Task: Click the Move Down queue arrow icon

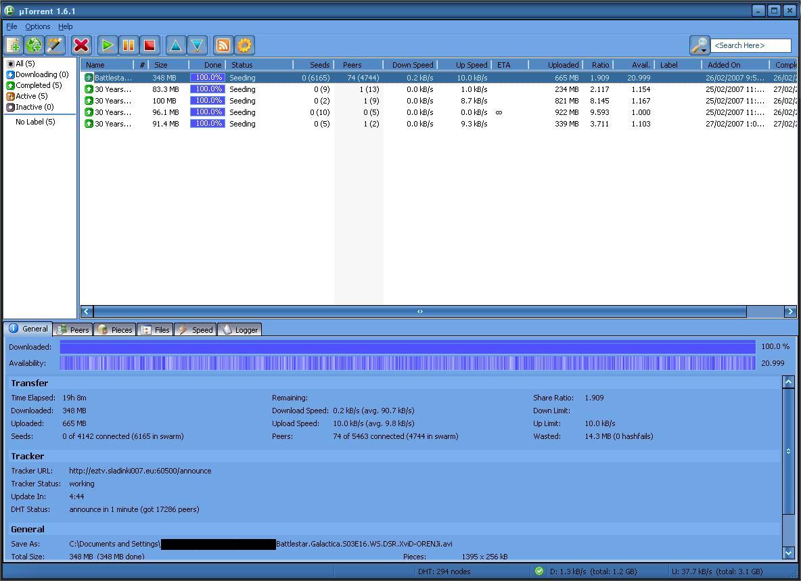Action: tap(197, 45)
